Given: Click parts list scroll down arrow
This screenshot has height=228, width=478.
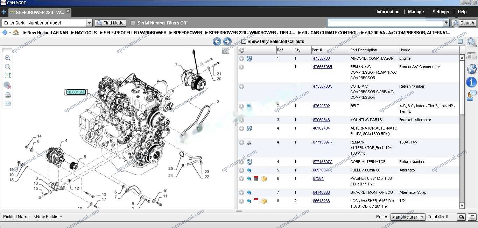Looking at the screenshot, I should point(462,206).
